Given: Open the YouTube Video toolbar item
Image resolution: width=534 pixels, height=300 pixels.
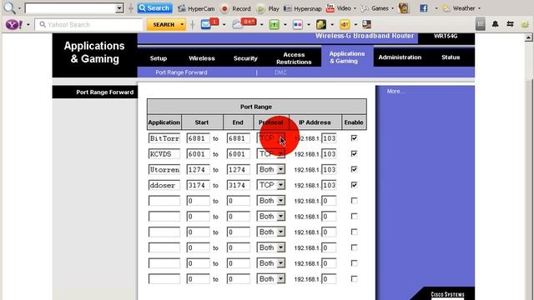Looking at the screenshot, I should 339,8.
